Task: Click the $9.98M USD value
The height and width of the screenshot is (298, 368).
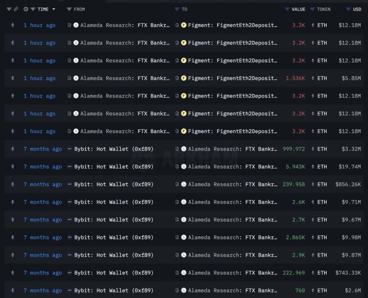Action: click(x=351, y=238)
